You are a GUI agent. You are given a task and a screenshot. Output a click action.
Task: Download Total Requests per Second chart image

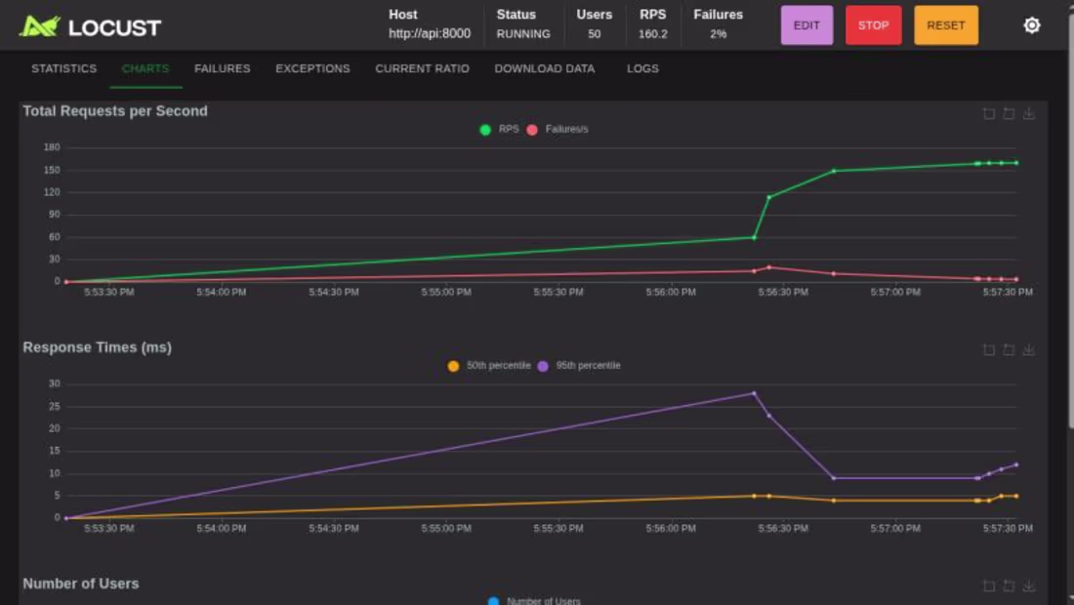point(1029,113)
